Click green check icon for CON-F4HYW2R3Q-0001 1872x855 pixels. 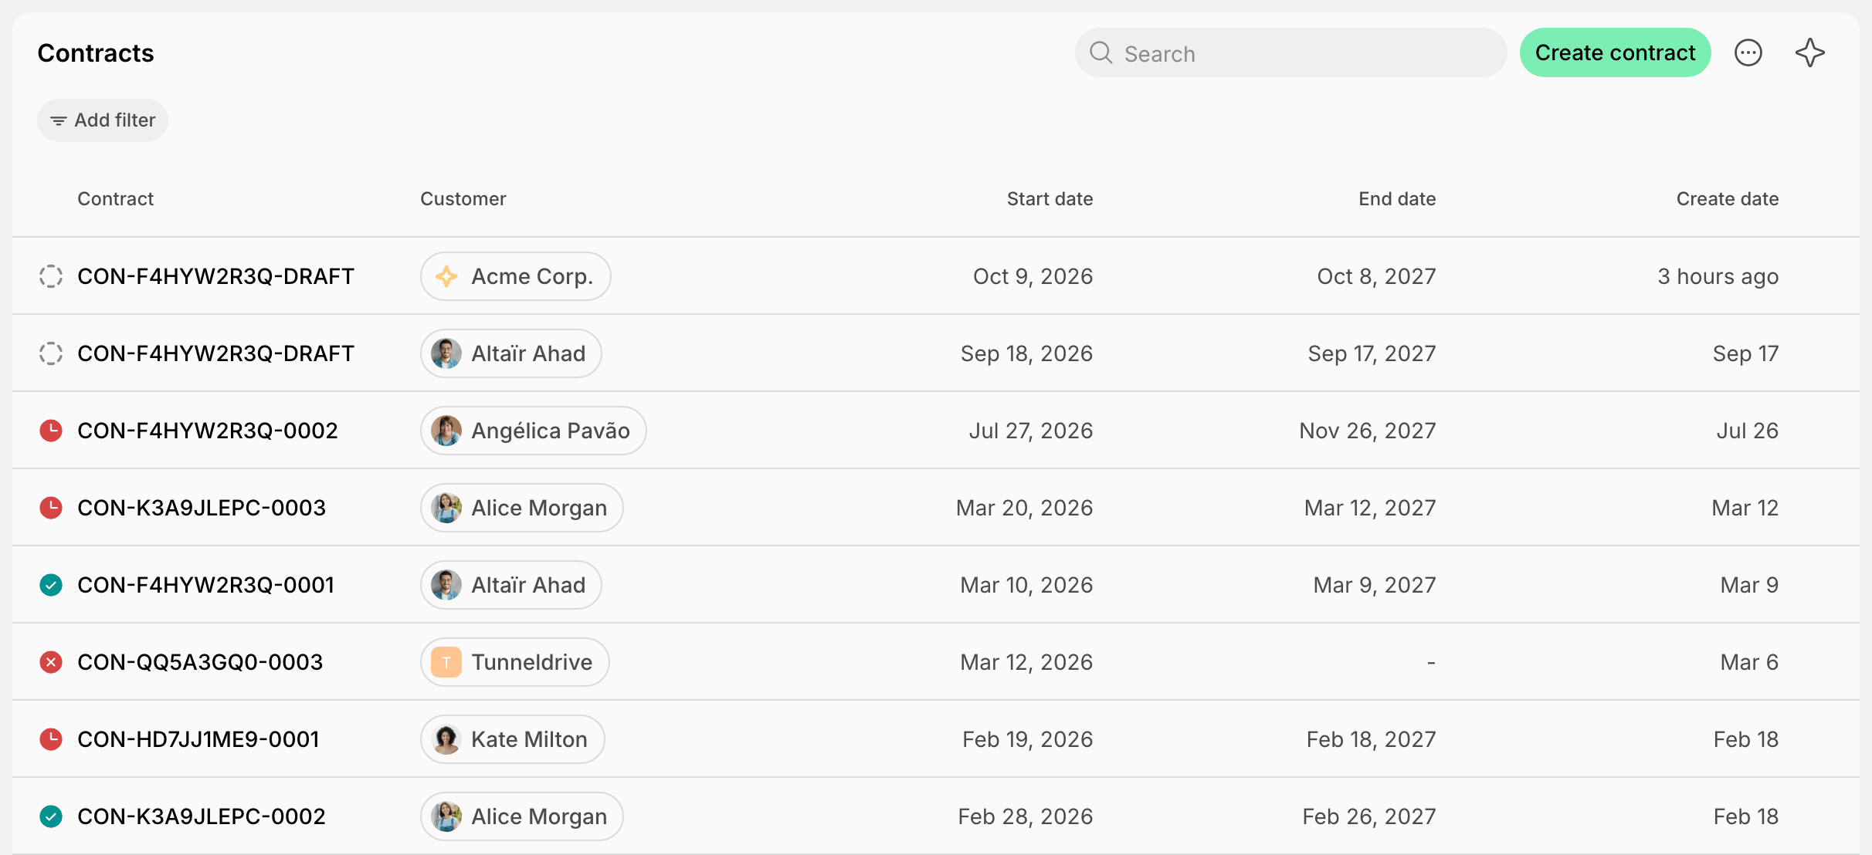coord(51,585)
